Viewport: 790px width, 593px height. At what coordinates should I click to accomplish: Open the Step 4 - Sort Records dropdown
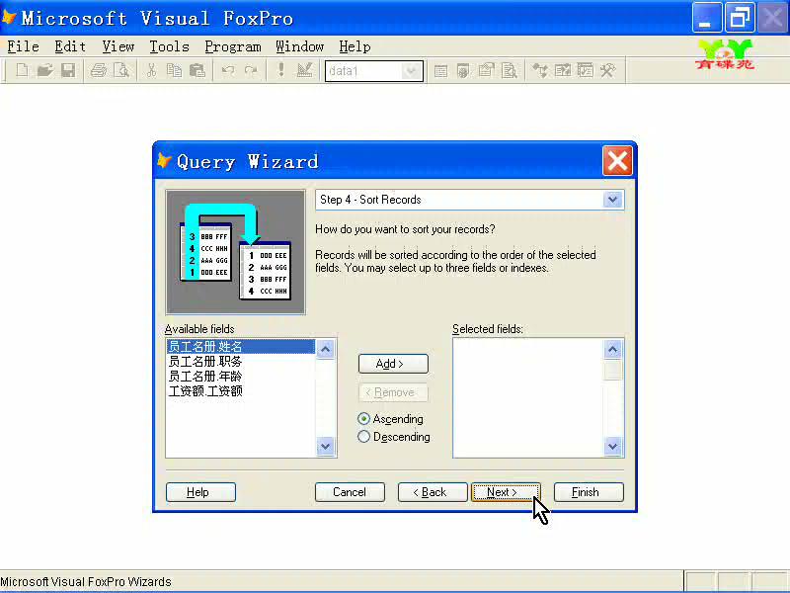pos(612,200)
